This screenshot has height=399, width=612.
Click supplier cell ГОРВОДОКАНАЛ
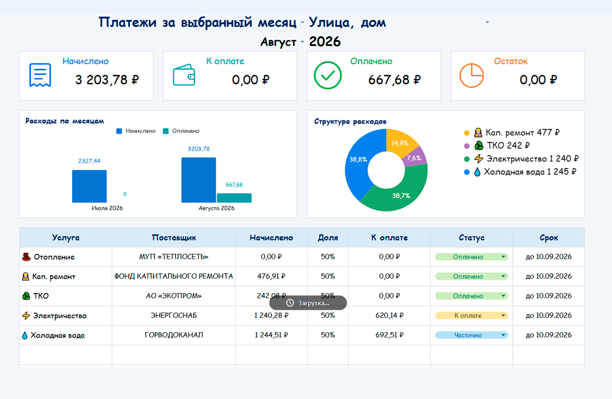(174, 335)
